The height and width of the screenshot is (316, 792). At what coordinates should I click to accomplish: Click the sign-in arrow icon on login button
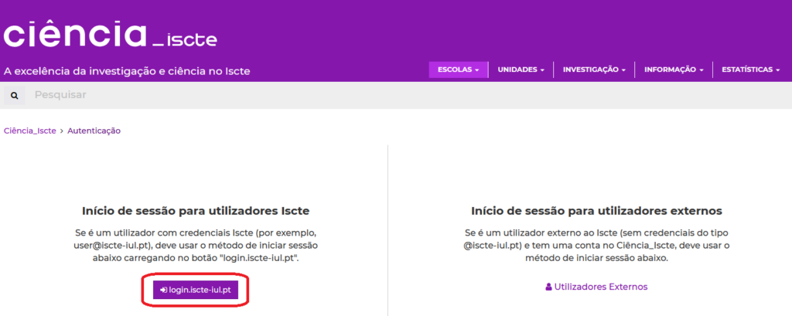[164, 290]
